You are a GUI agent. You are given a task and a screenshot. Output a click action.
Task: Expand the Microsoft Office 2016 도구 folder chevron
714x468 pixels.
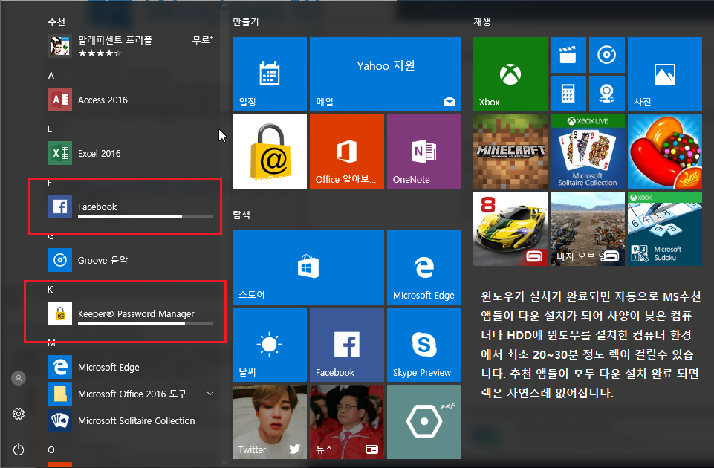click(210, 394)
